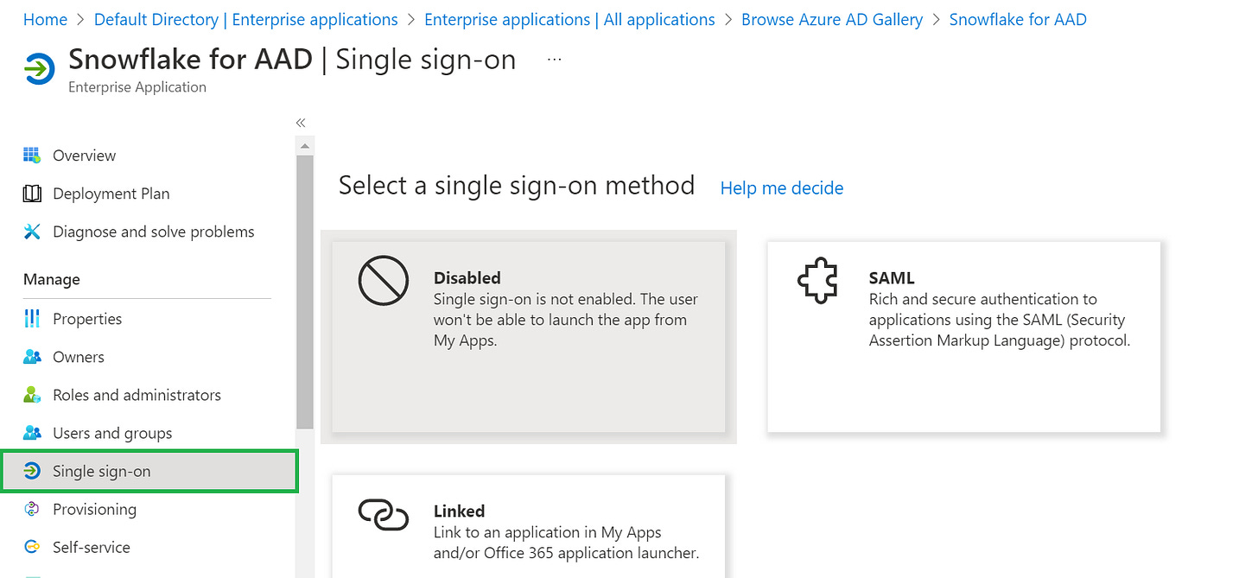Go to Home breadcrumb link

point(45,19)
